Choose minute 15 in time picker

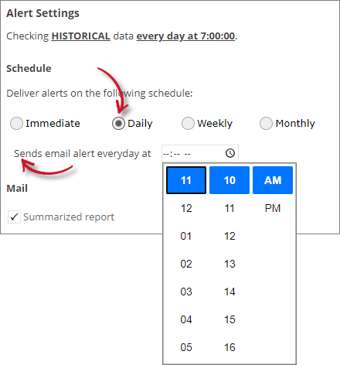click(x=229, y=319)
